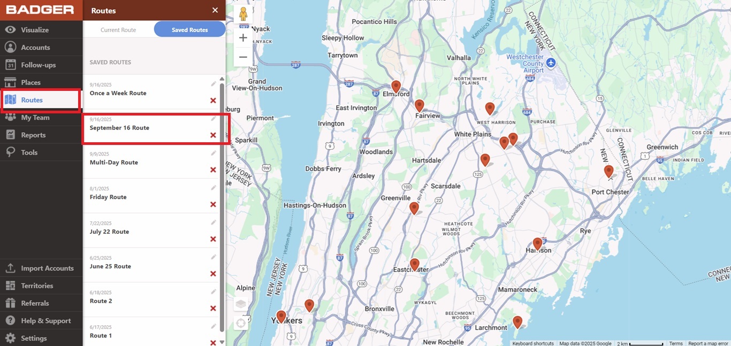Screen dimensions: 731x346
Task: Click the Westchester County Airport marker
Action: pos(551,63)
